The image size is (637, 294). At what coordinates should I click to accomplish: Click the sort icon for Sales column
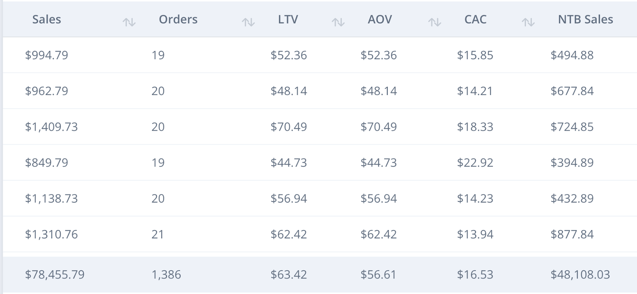click(x=129, y=22)
